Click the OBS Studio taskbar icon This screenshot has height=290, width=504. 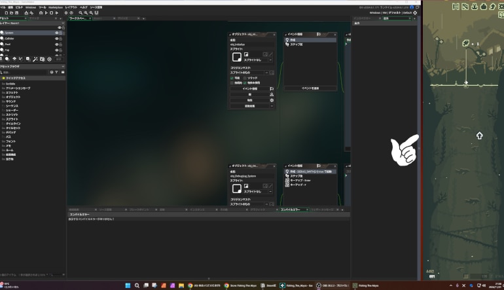(319, 285)
